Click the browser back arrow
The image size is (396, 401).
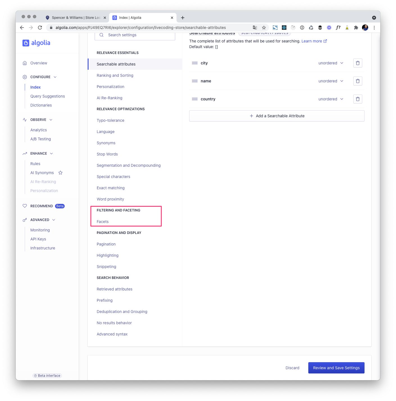22,28
